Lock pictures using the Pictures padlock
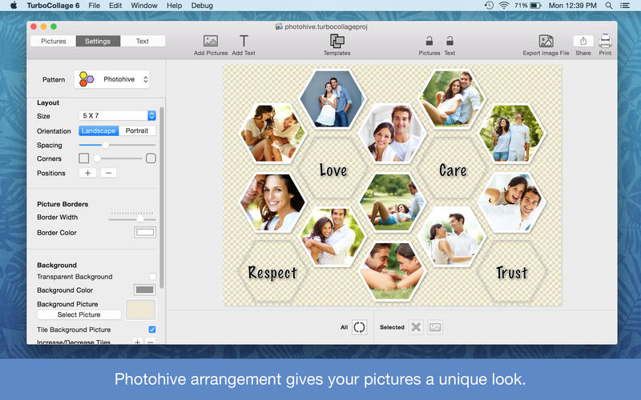 pos(429,41)
